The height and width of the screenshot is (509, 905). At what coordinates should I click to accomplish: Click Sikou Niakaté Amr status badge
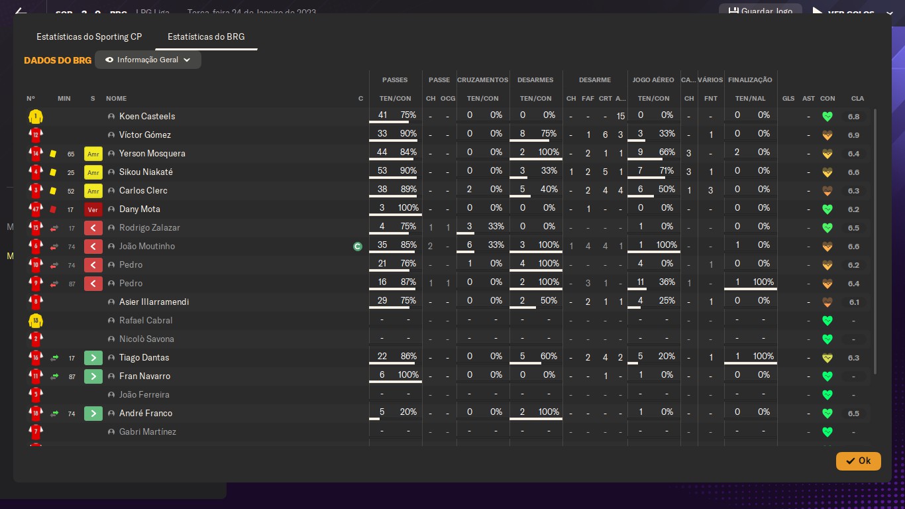pos(93,172)
